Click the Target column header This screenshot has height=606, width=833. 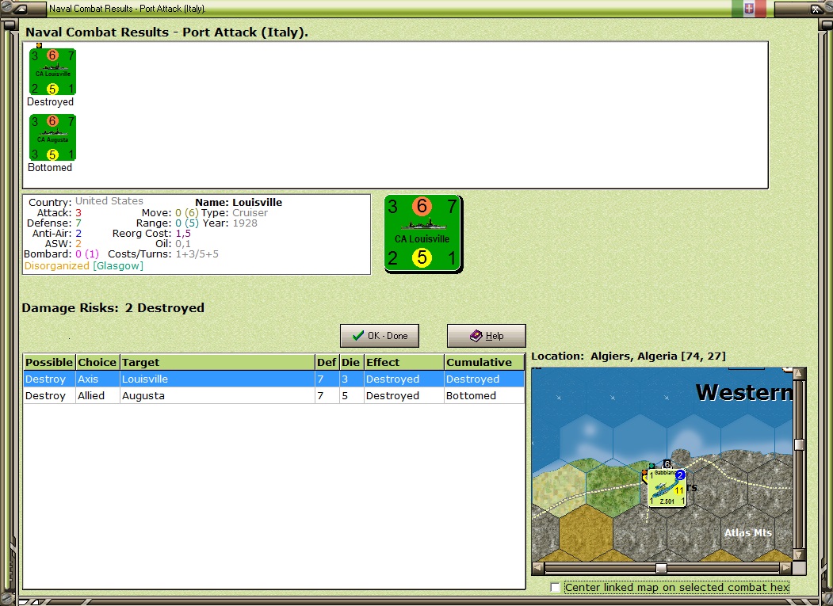point(217,362)
